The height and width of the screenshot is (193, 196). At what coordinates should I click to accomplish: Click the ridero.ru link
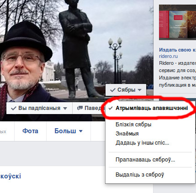[168, 56]
